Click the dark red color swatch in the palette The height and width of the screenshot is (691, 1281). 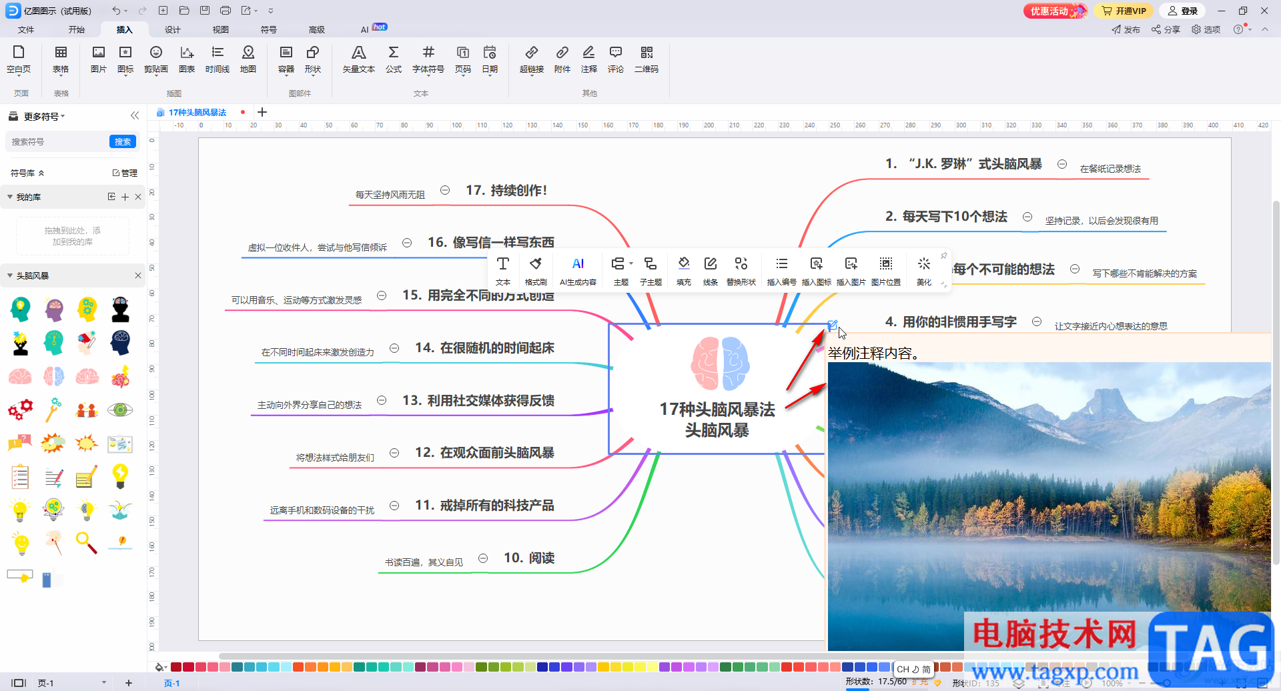(176, 667)
